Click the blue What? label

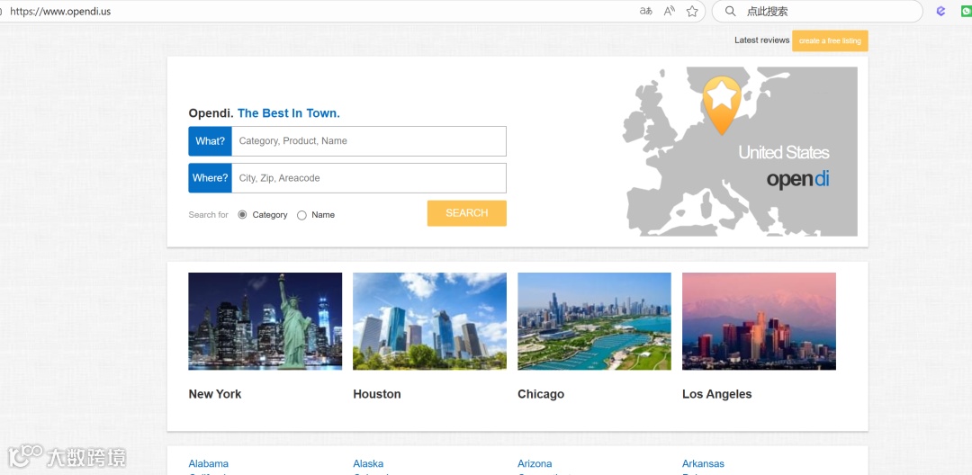[210, 141]
